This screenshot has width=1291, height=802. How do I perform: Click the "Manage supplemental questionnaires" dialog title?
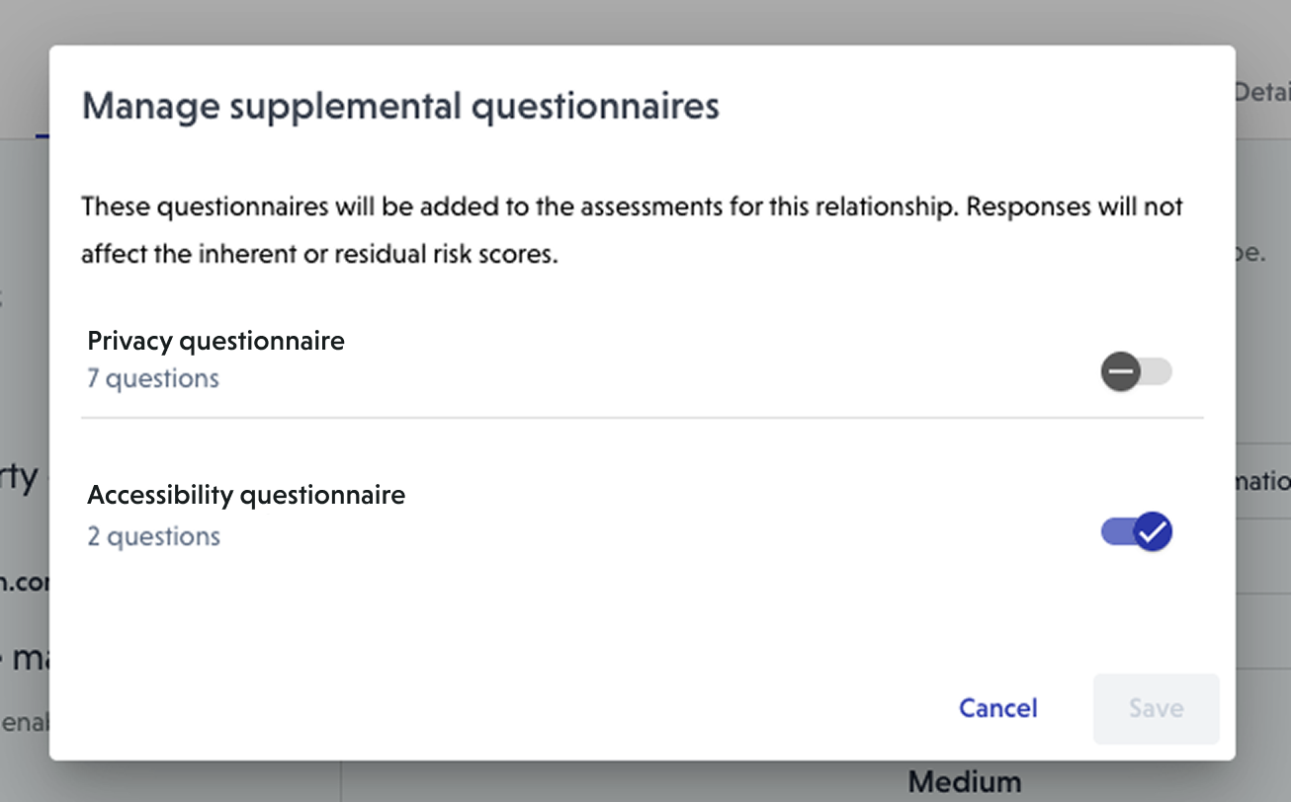coord(400,106)
